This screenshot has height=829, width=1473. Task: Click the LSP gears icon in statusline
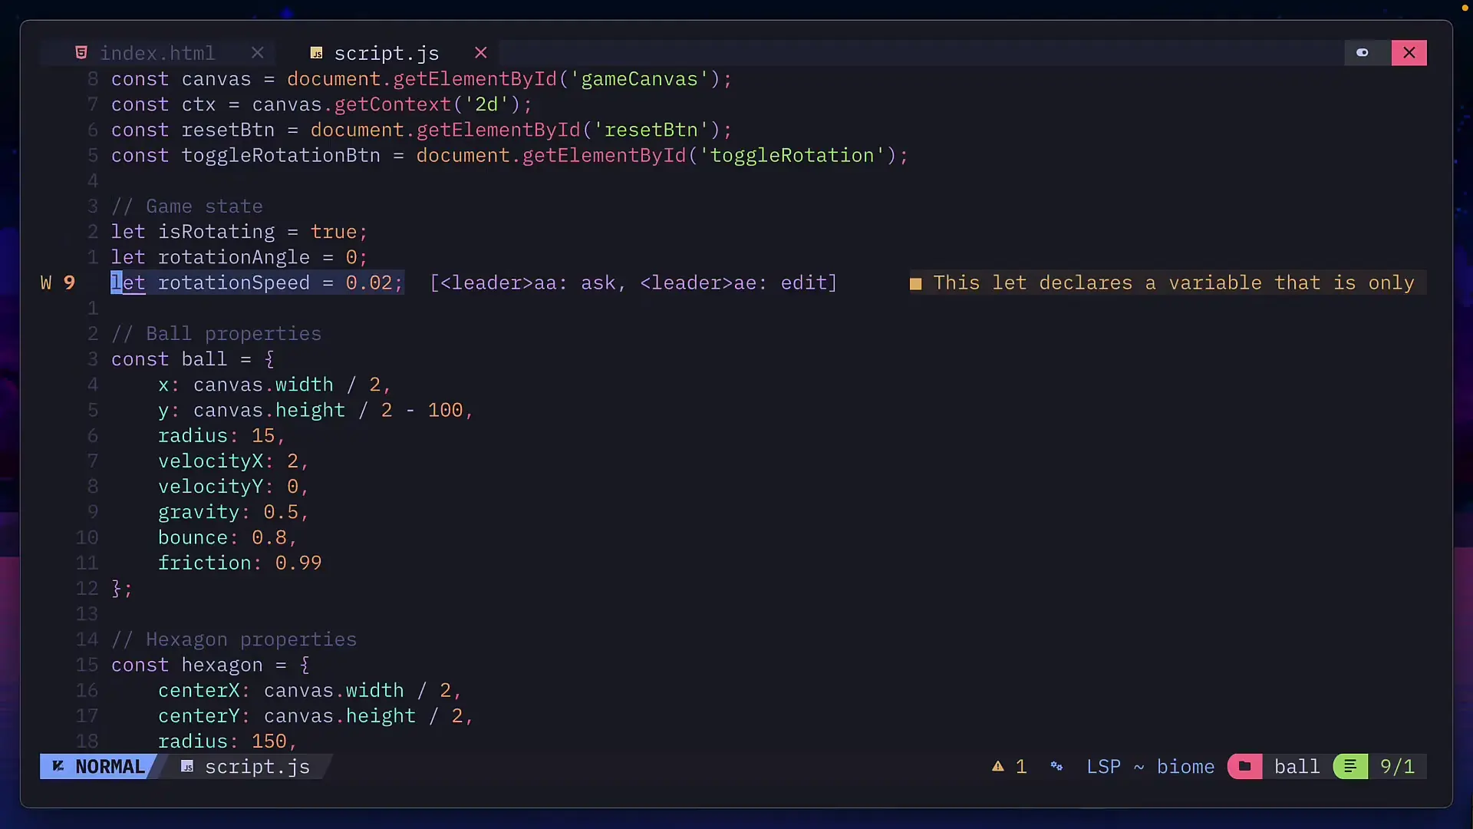pos(1056,766)
